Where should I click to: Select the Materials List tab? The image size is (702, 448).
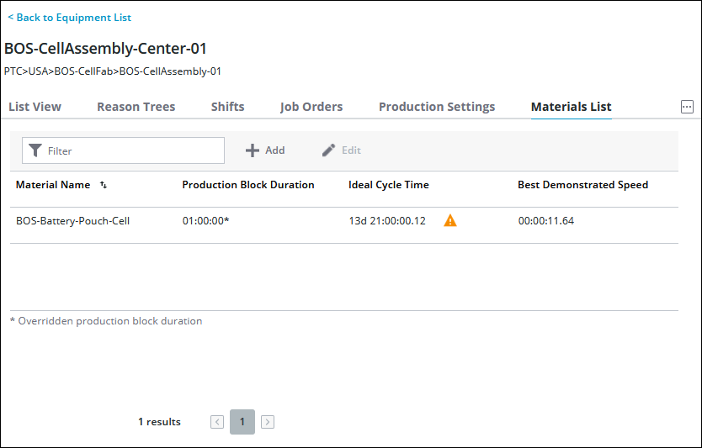point(572,107)
